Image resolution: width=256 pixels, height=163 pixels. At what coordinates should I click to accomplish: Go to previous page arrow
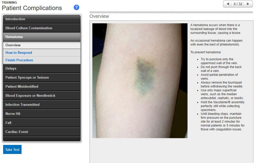[x=228, y=4]
